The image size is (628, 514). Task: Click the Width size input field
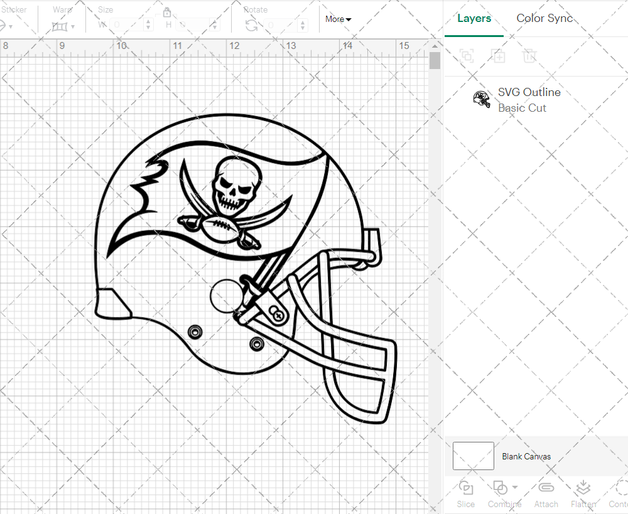[127, 25]
